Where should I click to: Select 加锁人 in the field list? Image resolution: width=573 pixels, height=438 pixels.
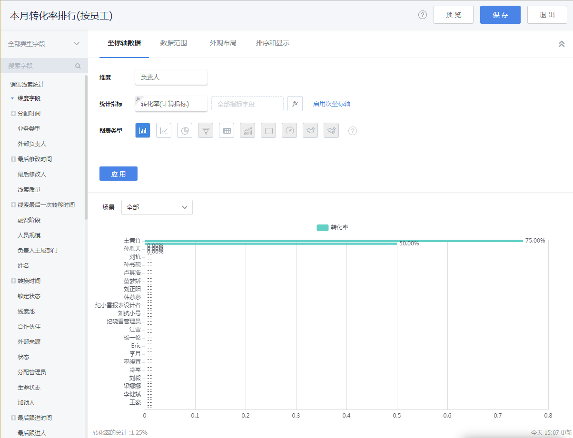(x=26, y=402)
